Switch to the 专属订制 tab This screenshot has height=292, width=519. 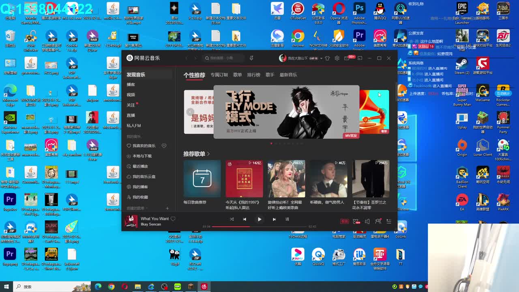pos(219,75)
